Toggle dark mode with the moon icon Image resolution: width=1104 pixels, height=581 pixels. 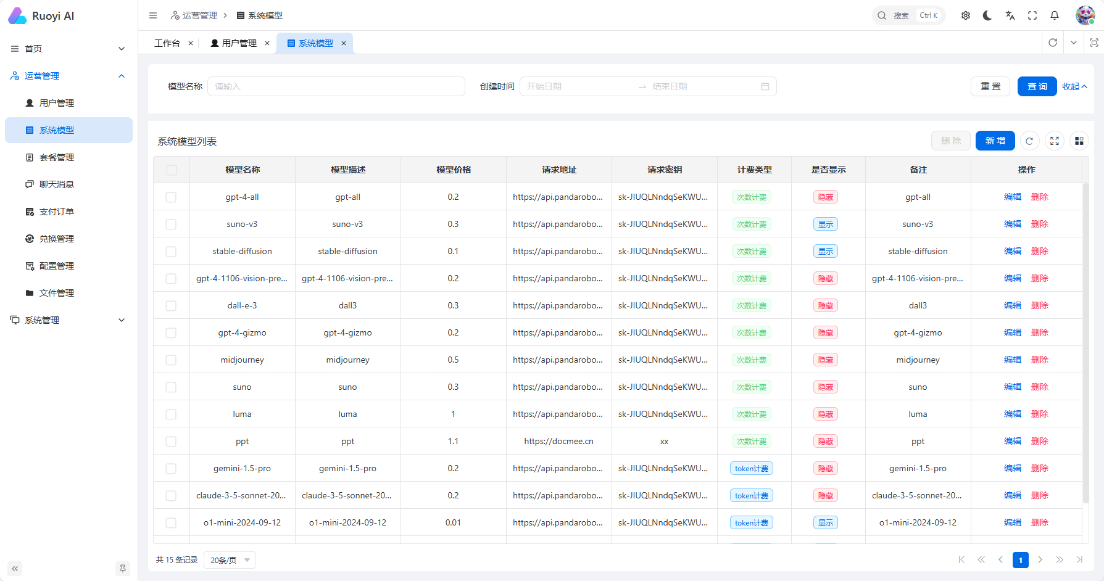pos(987,15)
